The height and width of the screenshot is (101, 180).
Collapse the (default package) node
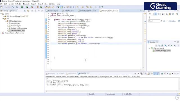(5, 21)
